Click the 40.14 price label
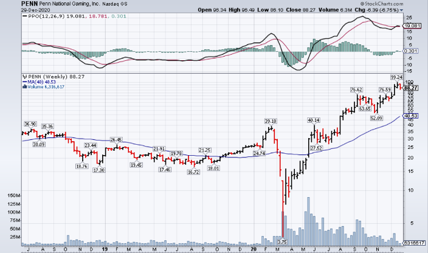The width and height of the screenshot is (428, 253). point(314,120)
